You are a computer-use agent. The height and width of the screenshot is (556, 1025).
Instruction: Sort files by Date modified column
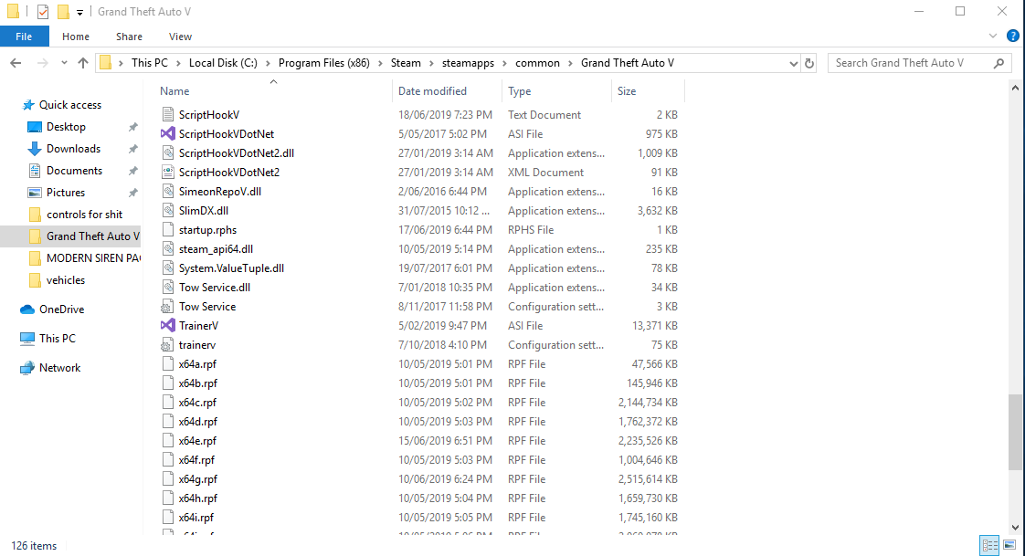pyautogui.click(x=447, y=90)
